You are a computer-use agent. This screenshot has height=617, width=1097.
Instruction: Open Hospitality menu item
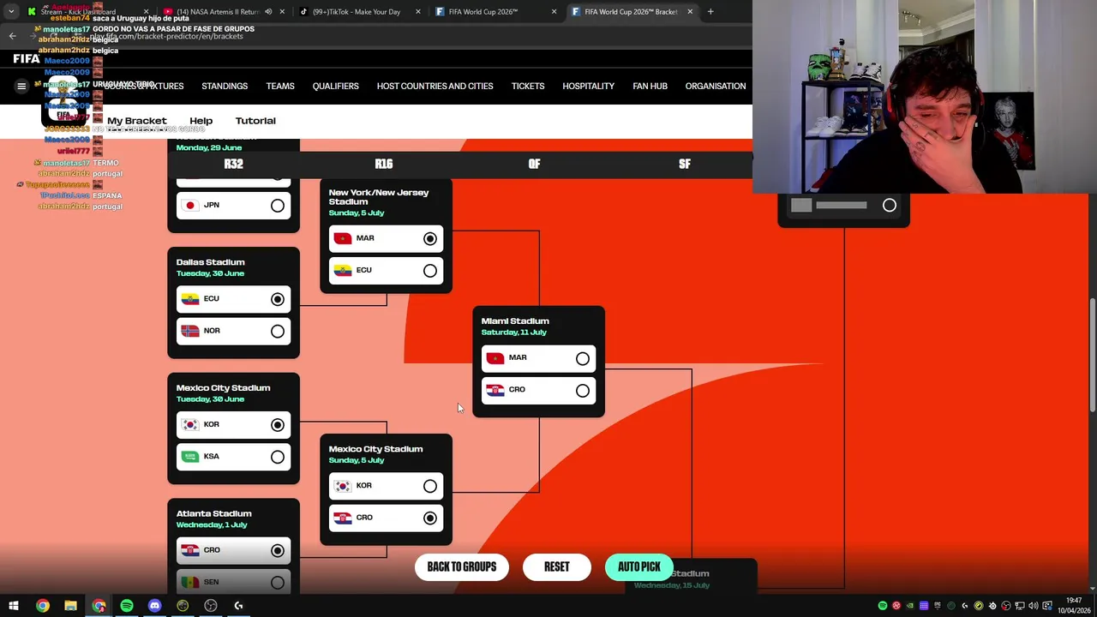(x=588, y=86)
